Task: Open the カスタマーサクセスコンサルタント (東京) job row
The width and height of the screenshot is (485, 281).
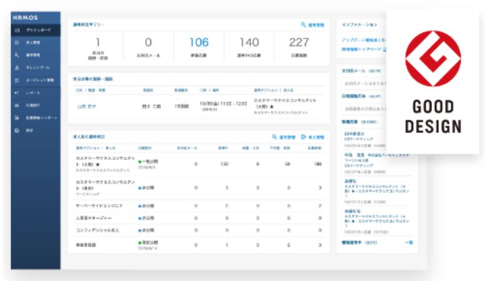Action: [x=199, y=188]
